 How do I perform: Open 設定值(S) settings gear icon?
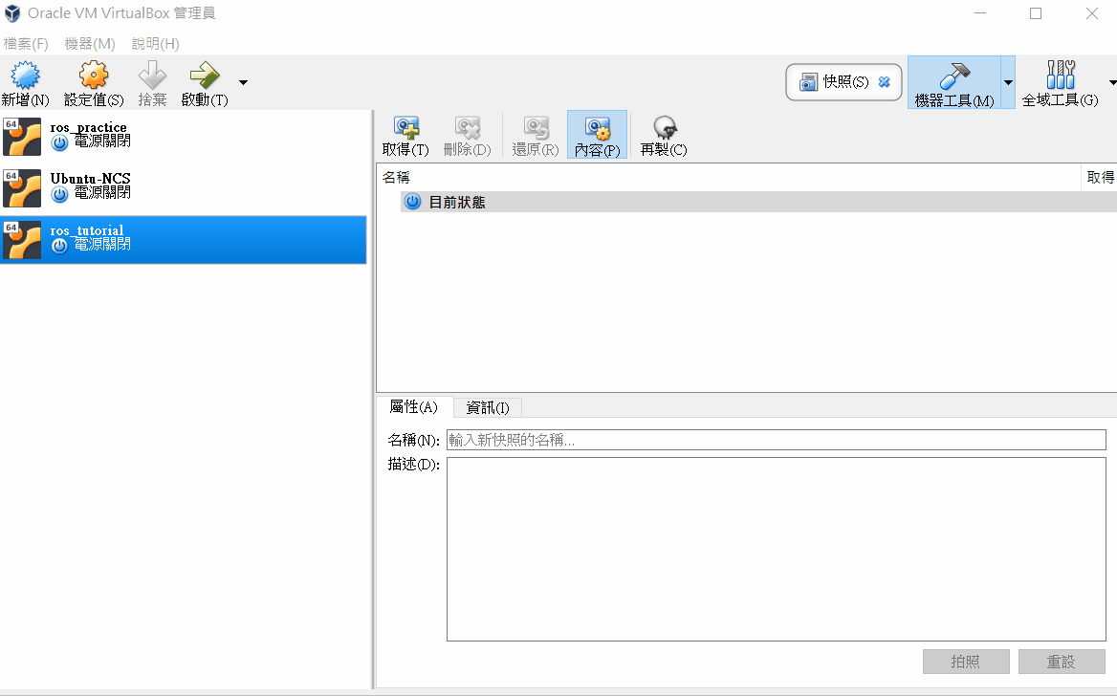coord(94,75)
